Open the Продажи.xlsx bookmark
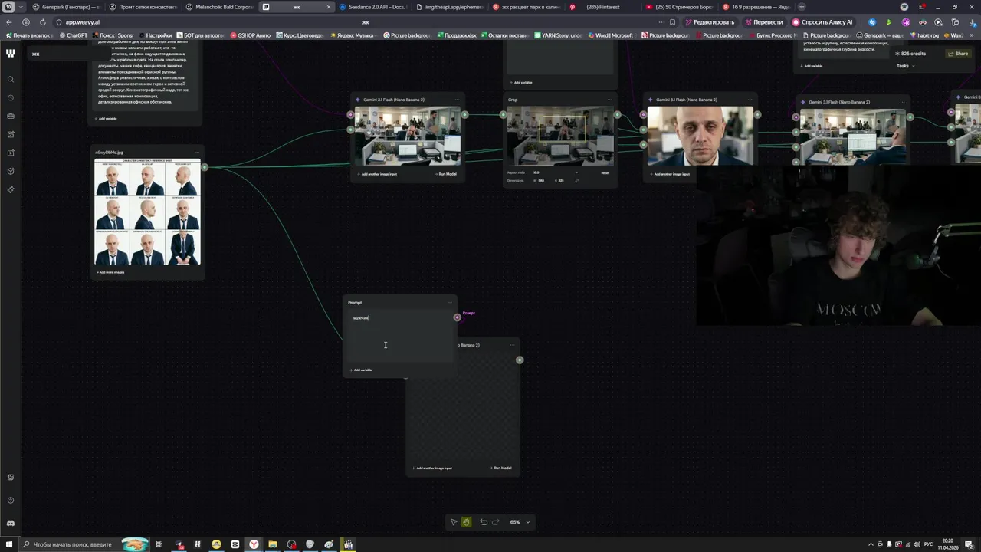 457,35
